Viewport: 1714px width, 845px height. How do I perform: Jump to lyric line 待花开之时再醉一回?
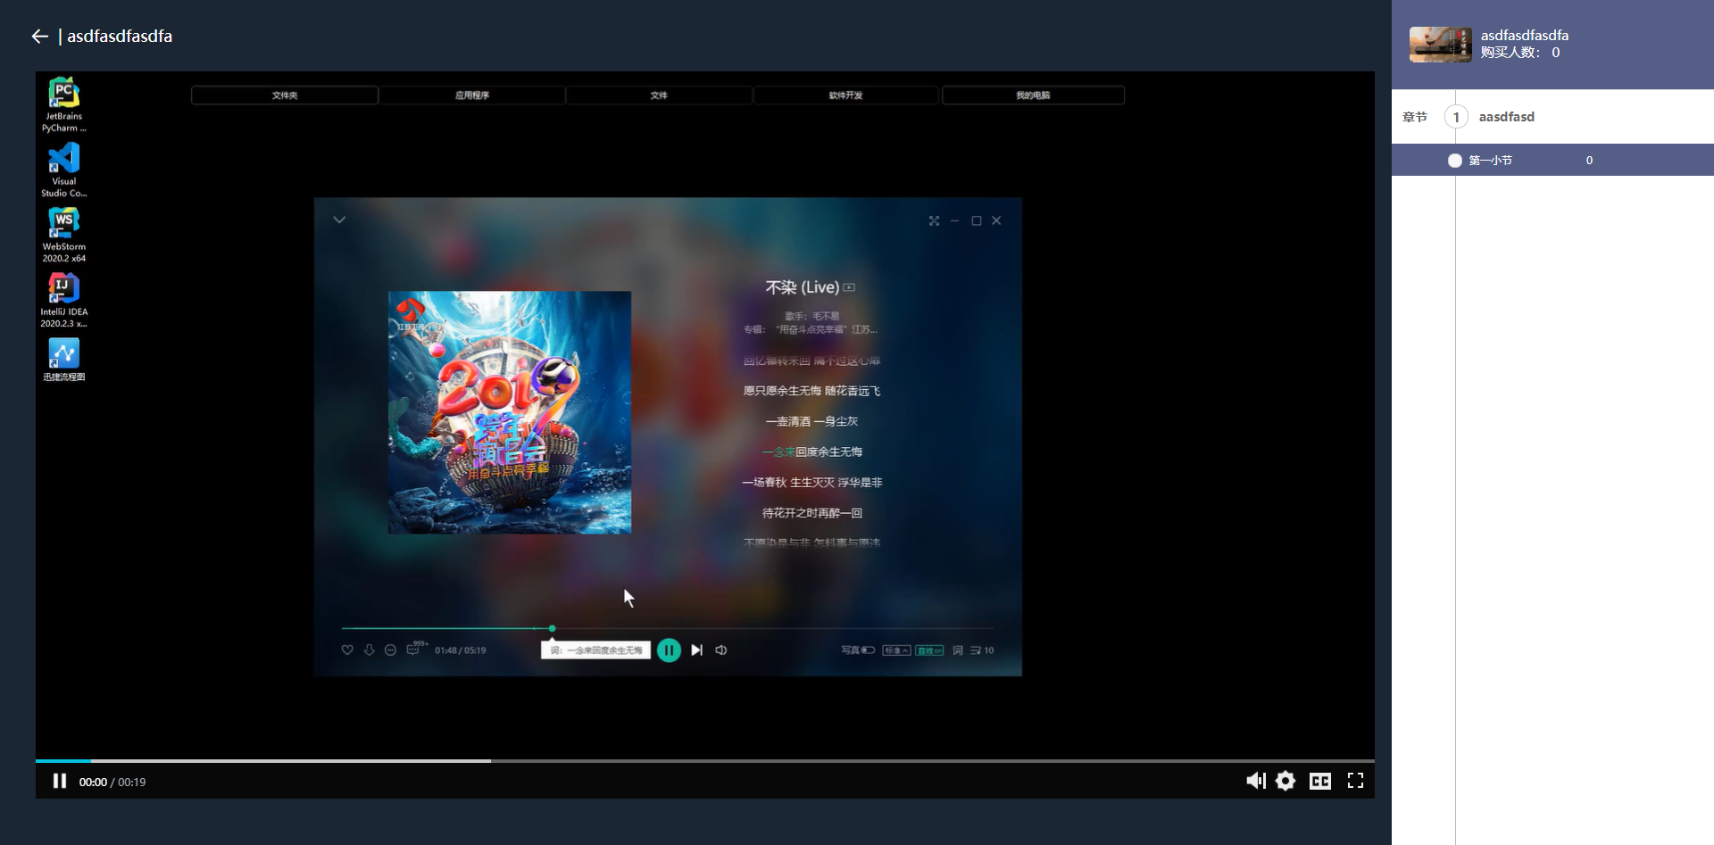coord(811,512)
